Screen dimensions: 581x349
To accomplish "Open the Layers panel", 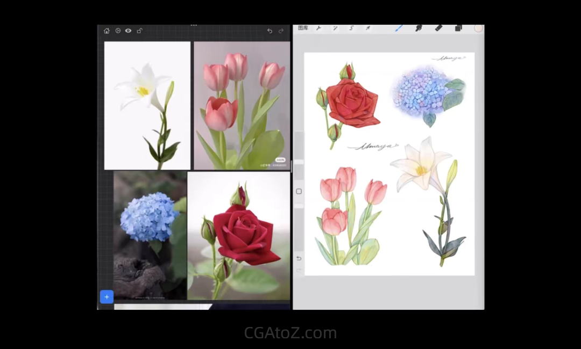I will click(458, 28).
